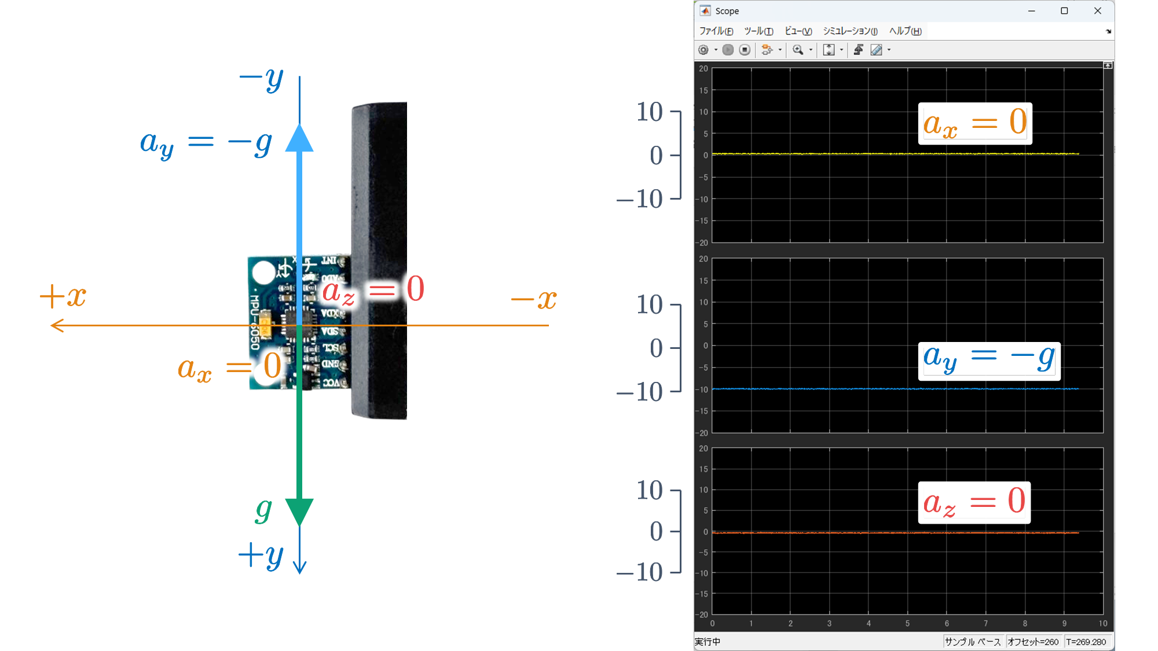1158x651 pixels.
Task: Open the ヘルプ(H) menu
Action: click(x=905, y=31)
